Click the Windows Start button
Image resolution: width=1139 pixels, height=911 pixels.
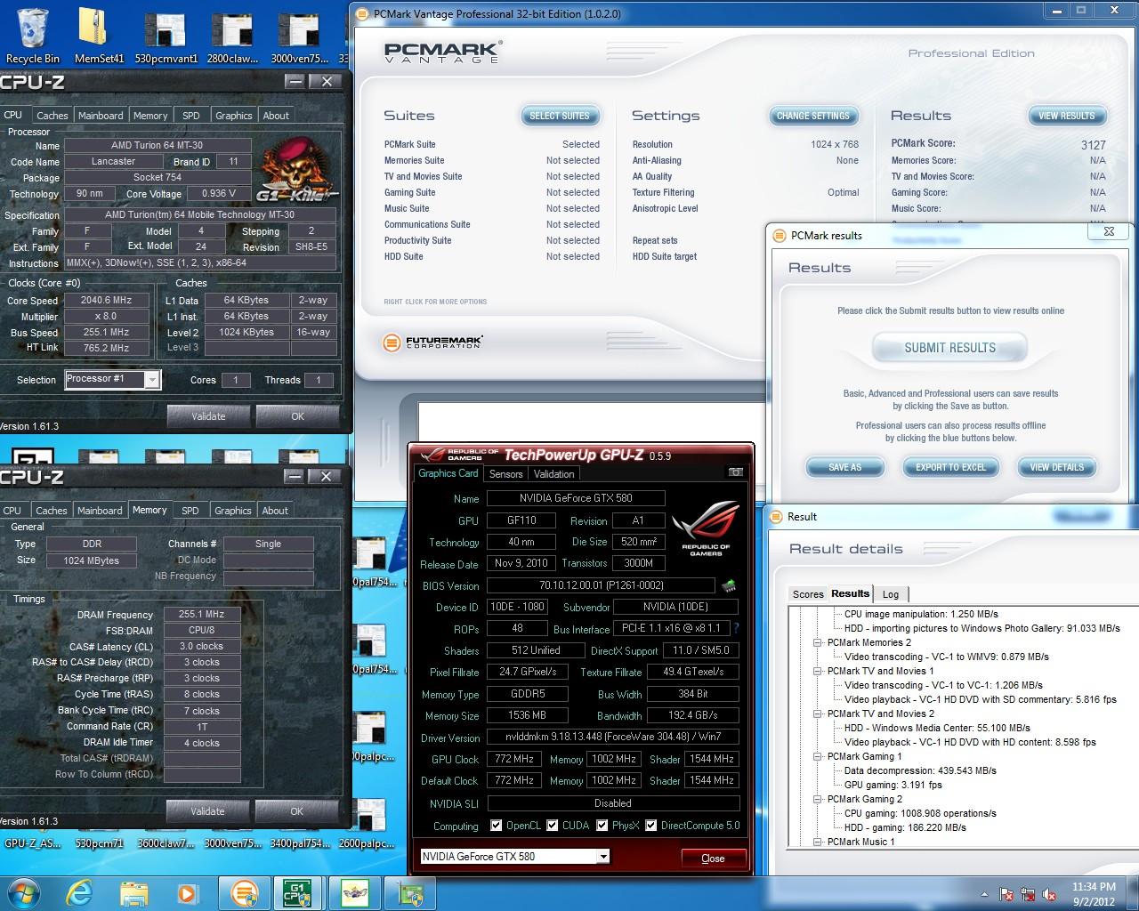point(24,893)
